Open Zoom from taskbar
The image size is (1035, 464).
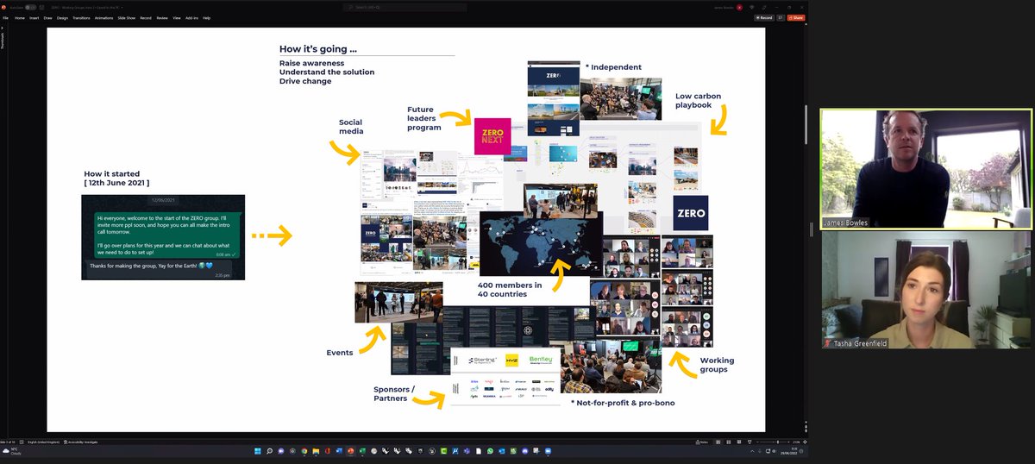pyautogui.click(x=548, y=451)
